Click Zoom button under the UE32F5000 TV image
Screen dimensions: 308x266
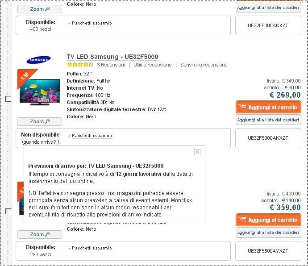[x=40, y=121]
